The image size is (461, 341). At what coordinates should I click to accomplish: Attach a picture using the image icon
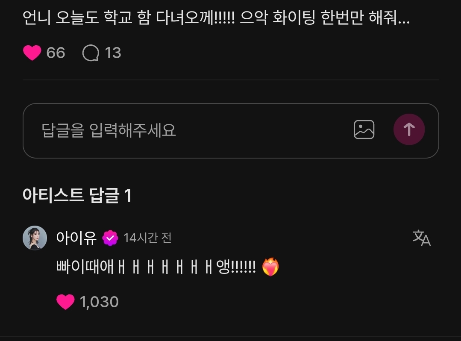point(364,129)
